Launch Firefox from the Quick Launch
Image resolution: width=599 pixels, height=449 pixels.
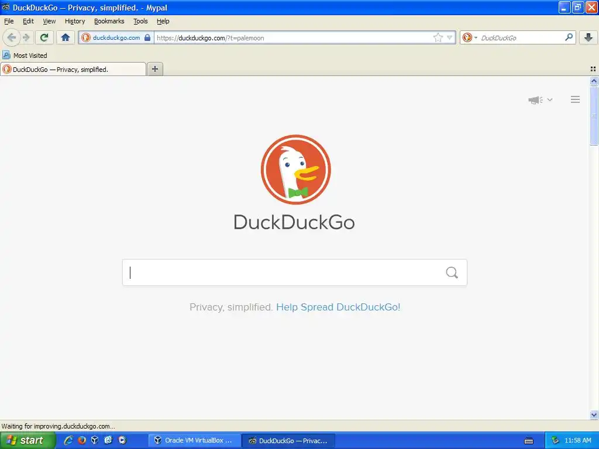[x=82, y=440]
